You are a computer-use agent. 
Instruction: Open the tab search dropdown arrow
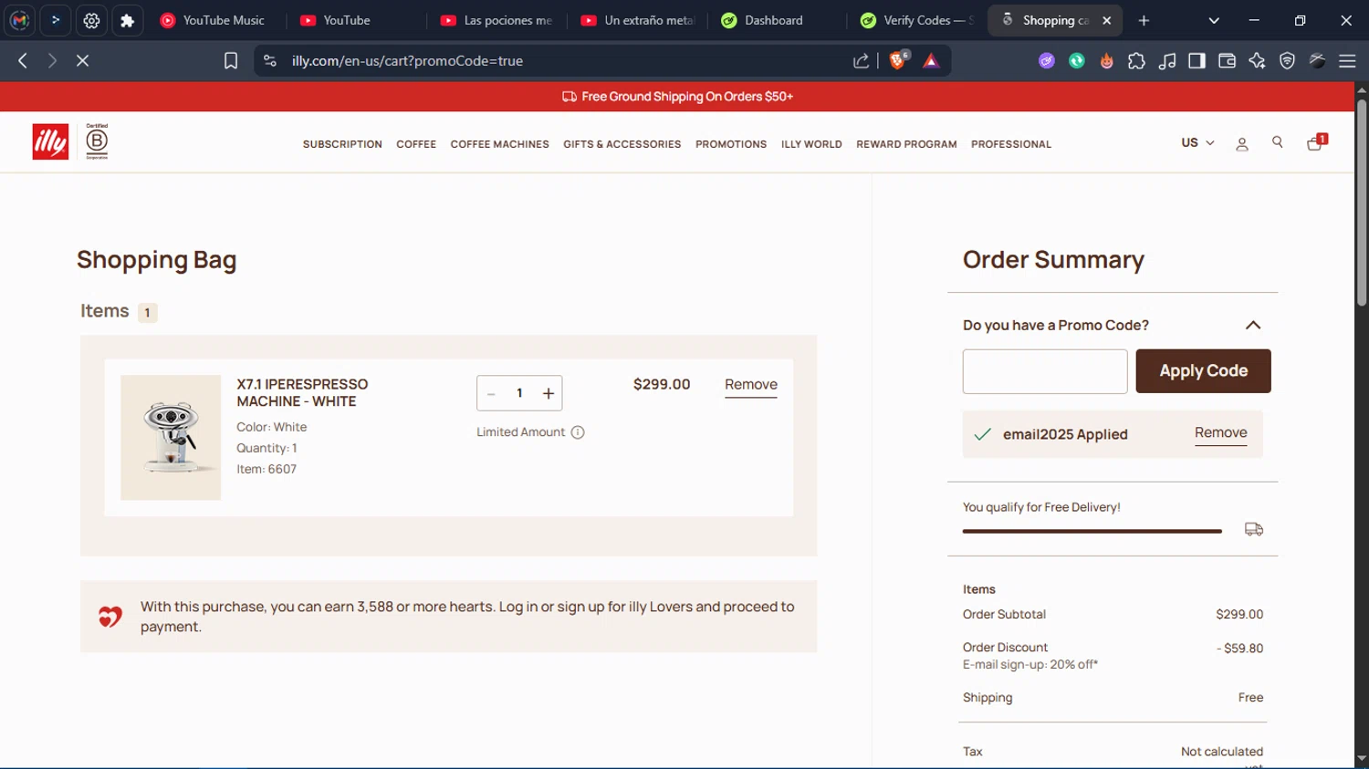(x=1214, y=20)
